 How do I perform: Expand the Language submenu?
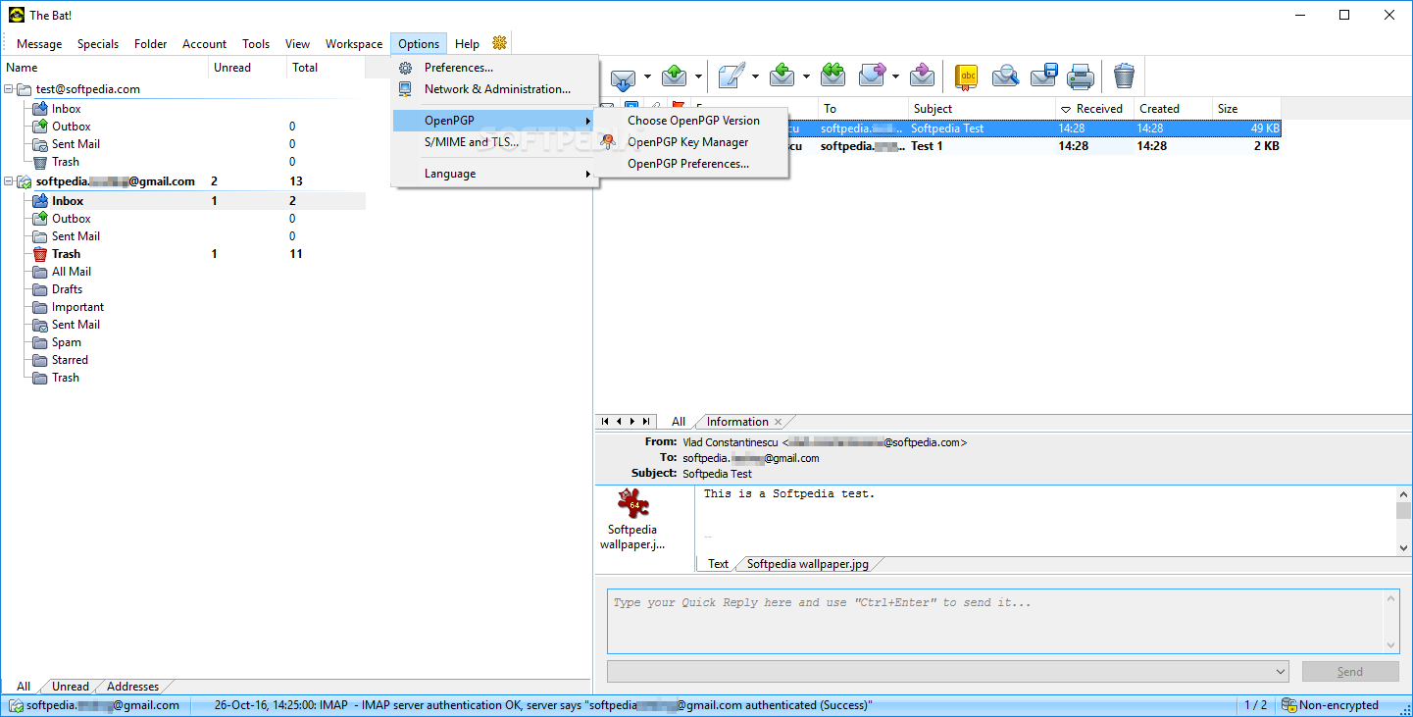pyautogui.click(x=495, y=174)
